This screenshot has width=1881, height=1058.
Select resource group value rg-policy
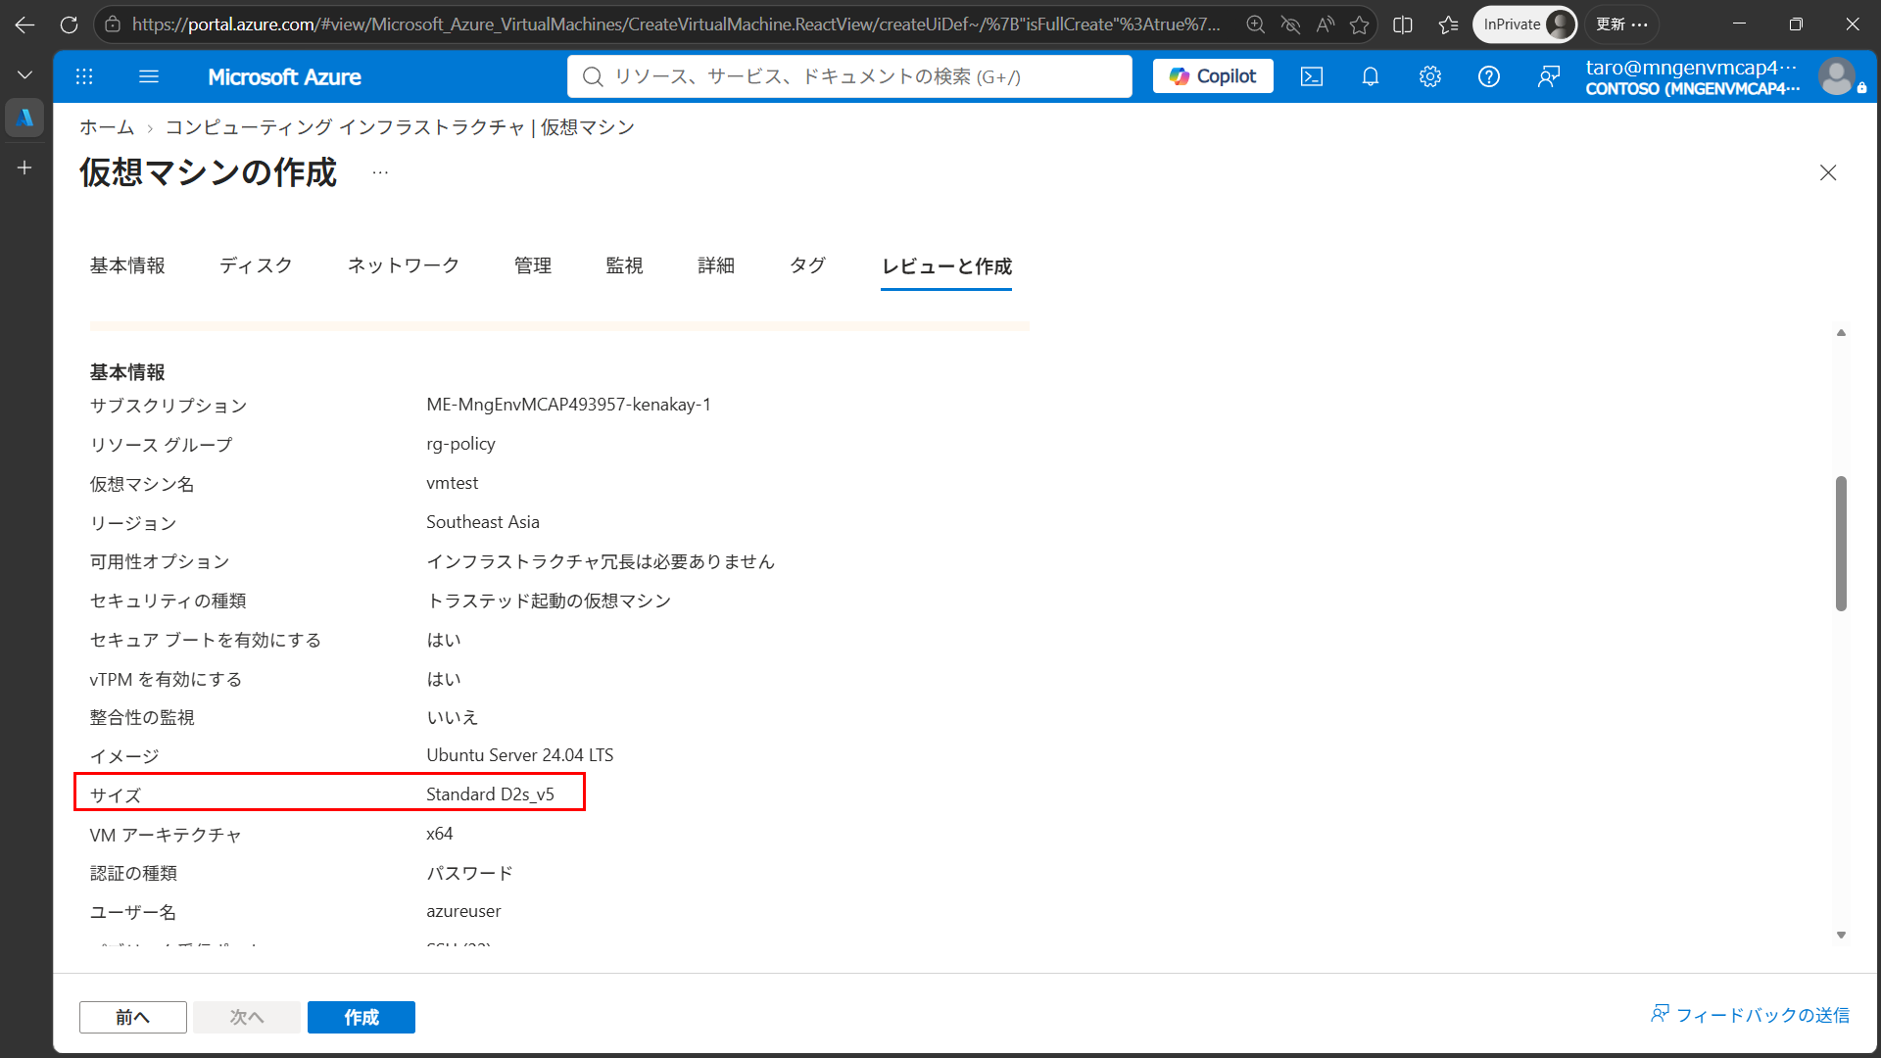tap(460, 444)
